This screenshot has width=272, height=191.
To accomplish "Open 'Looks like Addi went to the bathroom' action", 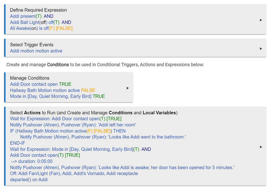I will pos(103,137).
